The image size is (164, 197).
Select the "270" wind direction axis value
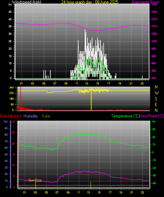point(11,93)
